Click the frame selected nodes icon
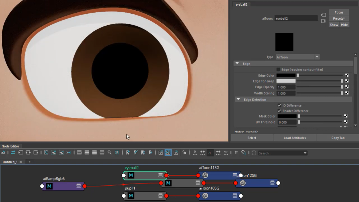359x202 pixels. click(54, 152)
